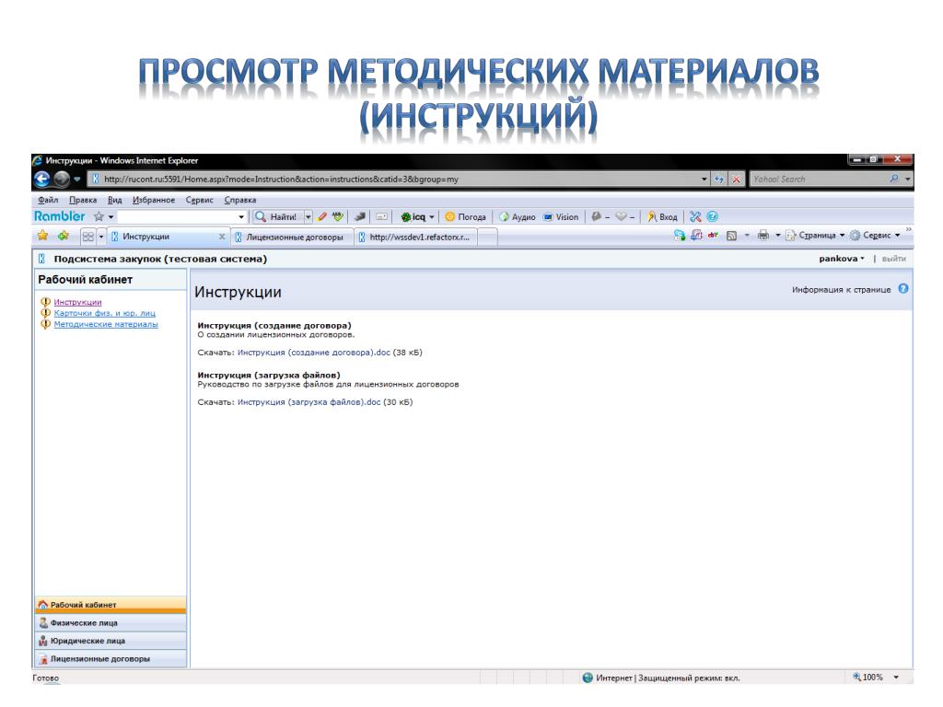Click the mail card icon on Rambler toolbar

[381, 216]
